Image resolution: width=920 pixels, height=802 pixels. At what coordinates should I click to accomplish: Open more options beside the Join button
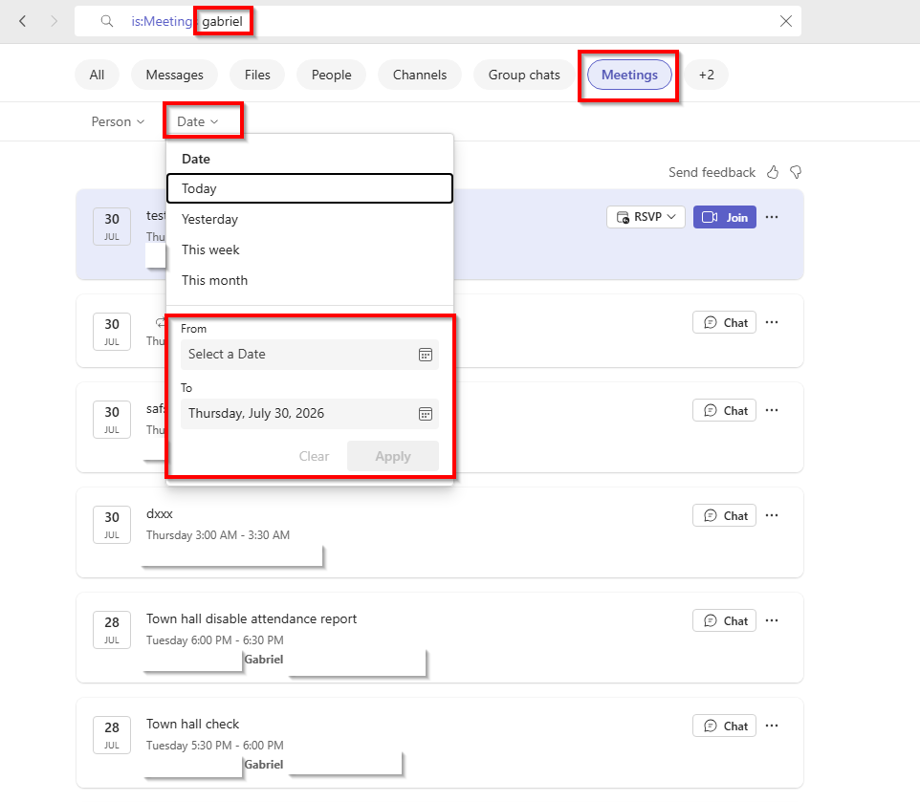tap(772, 218)
